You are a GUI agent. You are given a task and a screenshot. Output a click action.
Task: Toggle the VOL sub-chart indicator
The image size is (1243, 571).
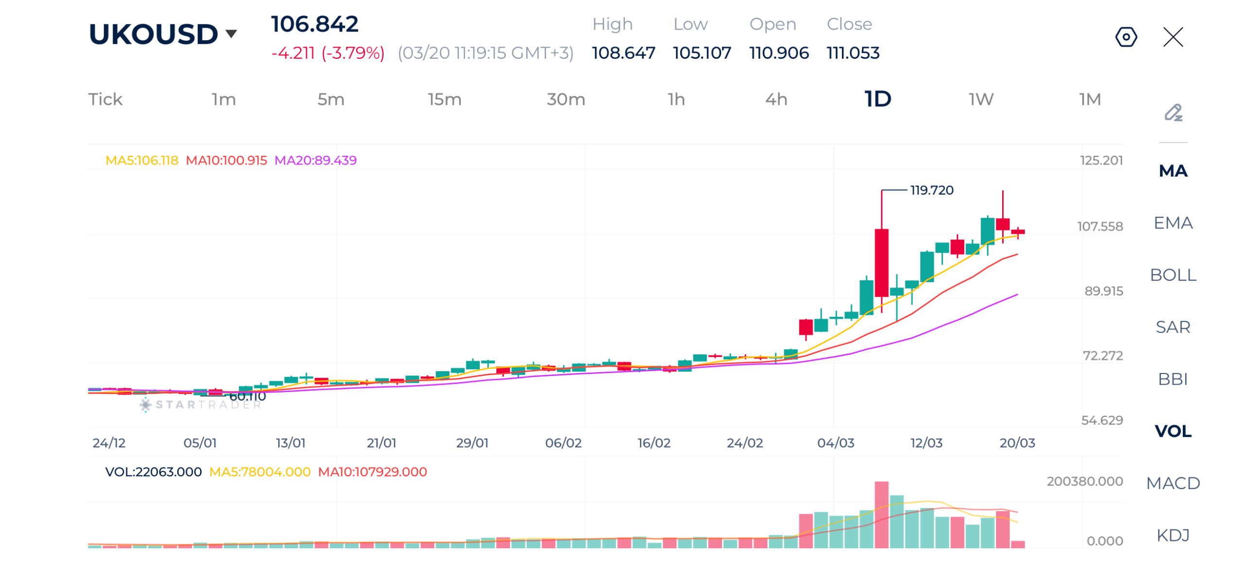(1172, 430)
